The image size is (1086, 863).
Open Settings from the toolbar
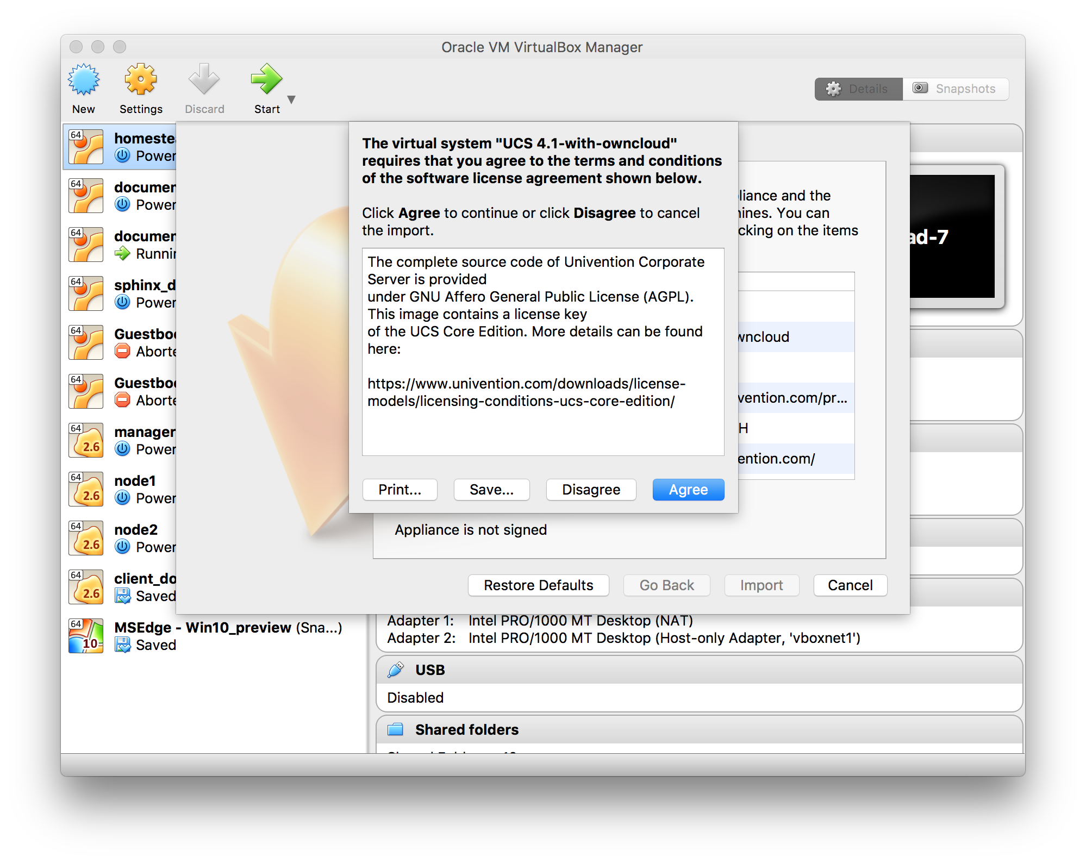click(x=140, y=80)
